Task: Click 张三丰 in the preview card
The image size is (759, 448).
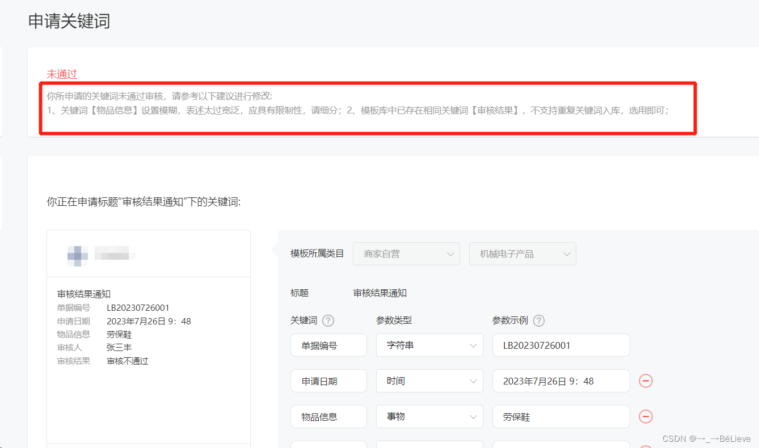Action: [119, 347]
